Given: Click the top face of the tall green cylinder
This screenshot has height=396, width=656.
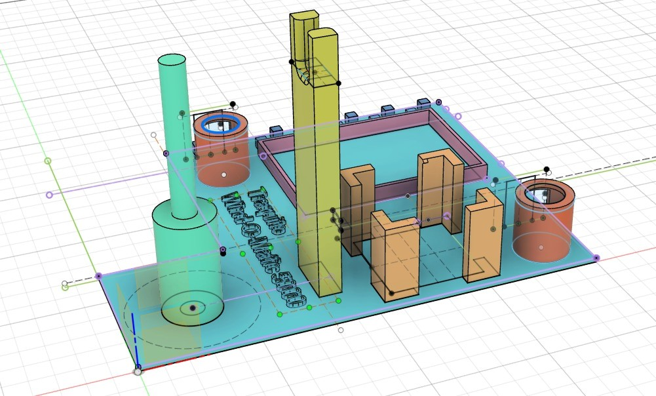Looking at the screenshot, I should [x=172, y=61].
